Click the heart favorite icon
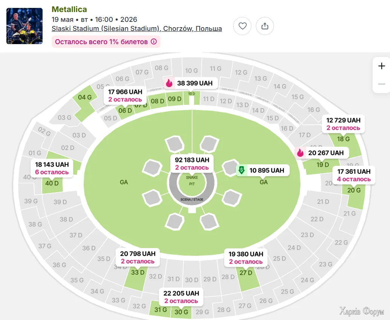The height and width of the screenshot is (320, 390). [242, 26]
